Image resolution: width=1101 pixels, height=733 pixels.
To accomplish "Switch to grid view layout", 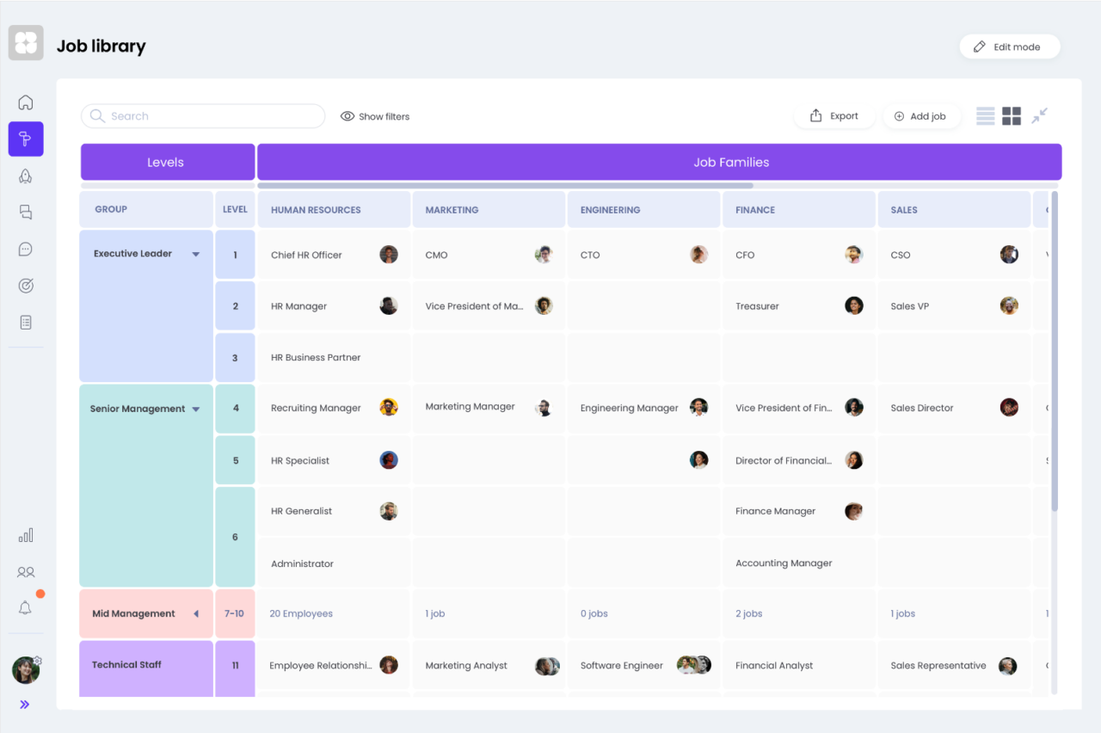I will point(1012,115).
